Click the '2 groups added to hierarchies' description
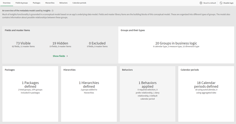The width and height of the screenshot is (236, 124). click(89, 91)
